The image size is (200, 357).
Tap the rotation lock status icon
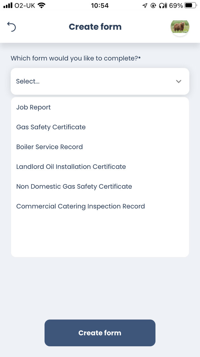click(x=153, y=5)
